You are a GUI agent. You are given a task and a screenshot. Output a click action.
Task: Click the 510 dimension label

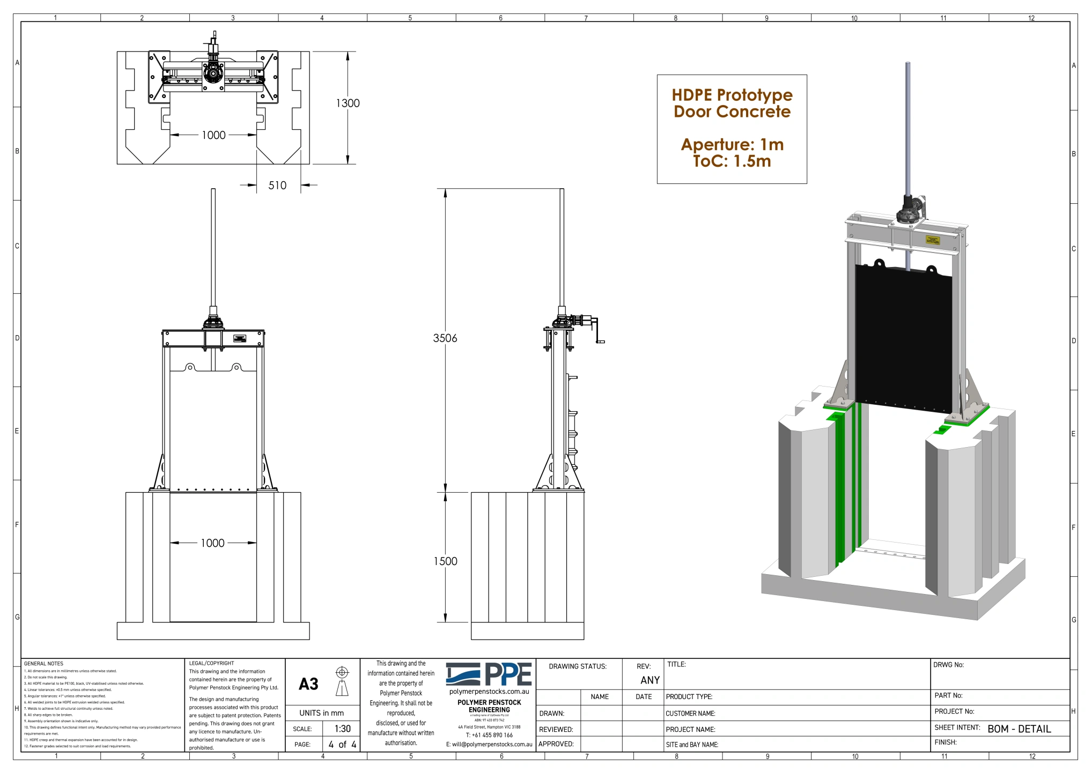click(277, 185)
